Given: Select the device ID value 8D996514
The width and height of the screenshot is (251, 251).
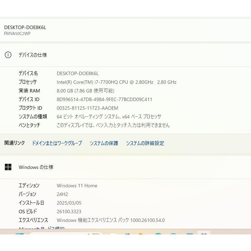Looking at the screenshot, I should click(x=104, y=99).
